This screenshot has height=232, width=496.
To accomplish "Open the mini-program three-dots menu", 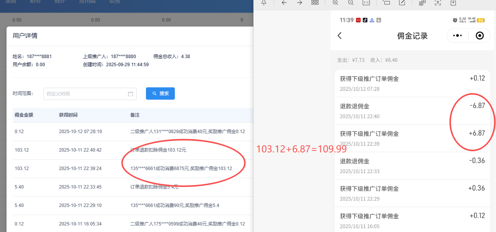I will pyautogui.click(x=457, y=36).
